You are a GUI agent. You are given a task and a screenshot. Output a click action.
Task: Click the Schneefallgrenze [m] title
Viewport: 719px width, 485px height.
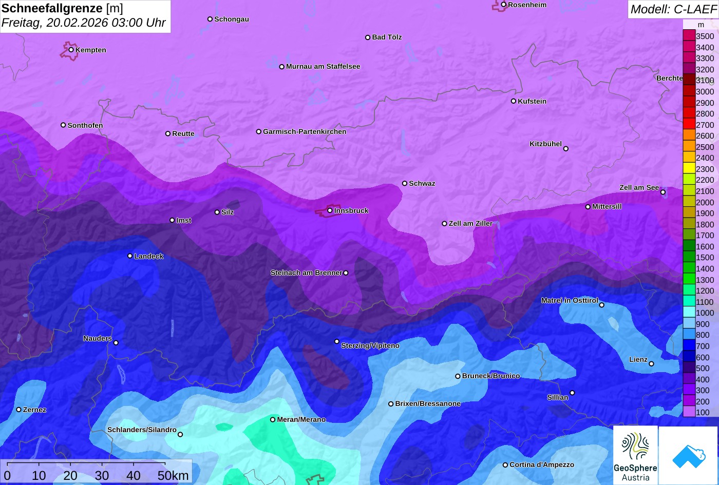[62, 8]
